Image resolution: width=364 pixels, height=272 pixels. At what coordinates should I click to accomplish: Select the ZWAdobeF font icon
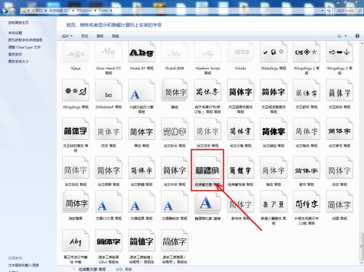click(108, 90)
